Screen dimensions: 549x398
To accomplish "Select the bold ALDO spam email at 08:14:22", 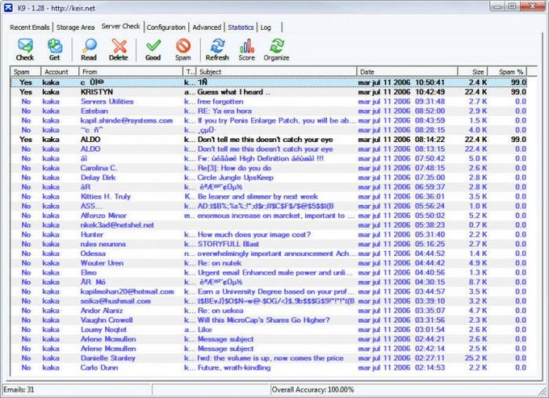I will 269,140.
